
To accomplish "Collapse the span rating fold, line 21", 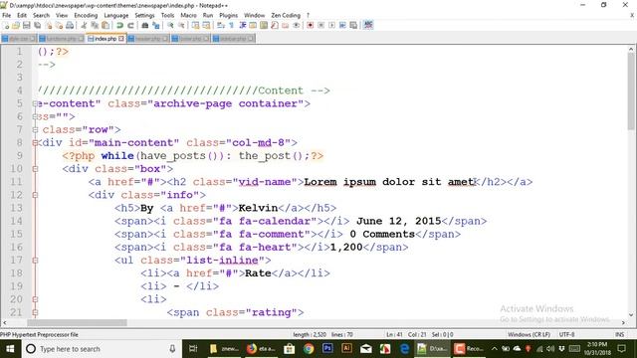I will pyautogui.click(x=36, y=312).
